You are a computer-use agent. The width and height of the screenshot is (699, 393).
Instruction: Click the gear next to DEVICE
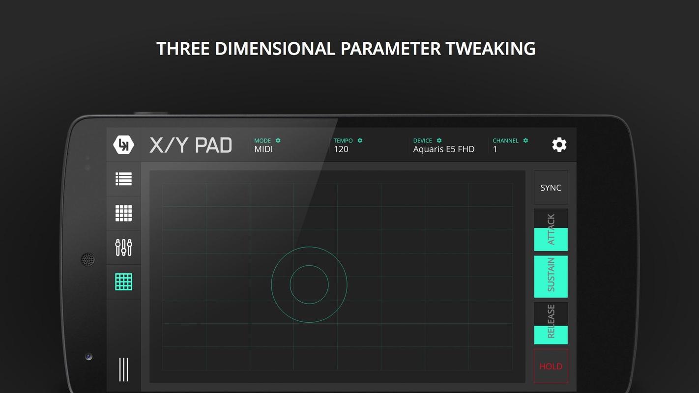coord(439,140)
